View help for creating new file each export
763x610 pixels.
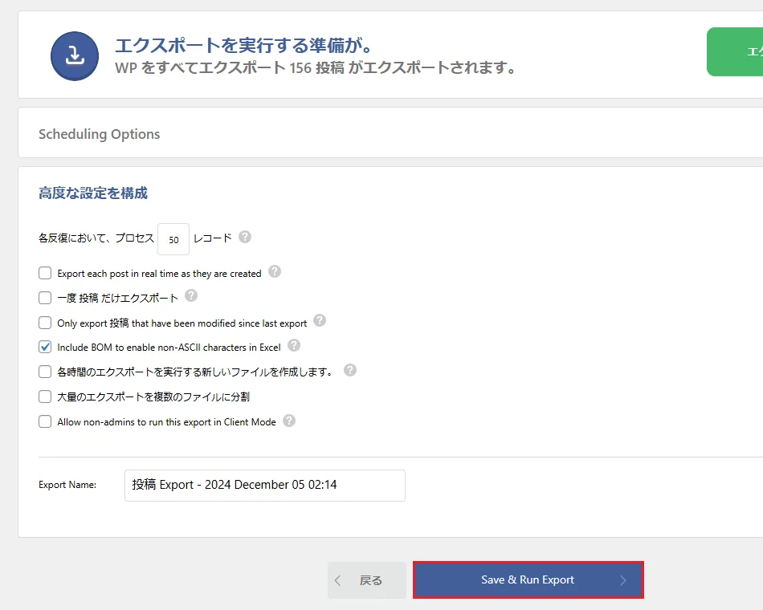(x=349, y=370)
